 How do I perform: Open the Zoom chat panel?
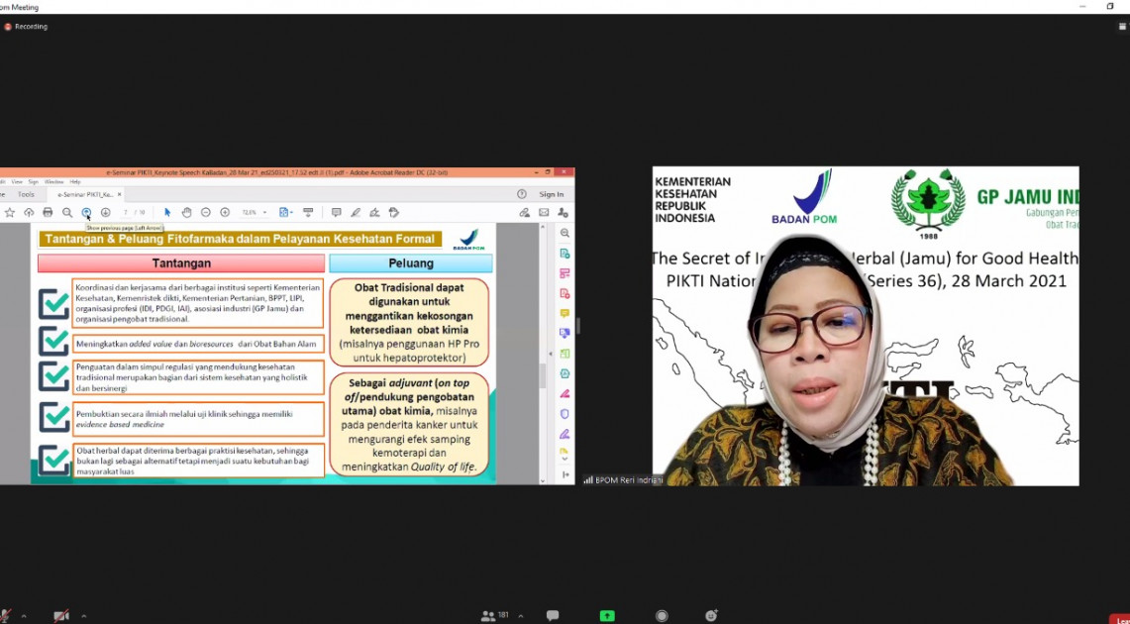553,616
